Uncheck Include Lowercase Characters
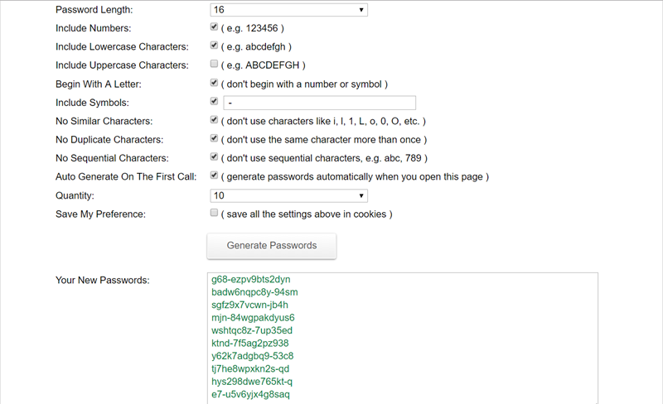The width and height of the screenshot is (663, 404). [215, 46]
